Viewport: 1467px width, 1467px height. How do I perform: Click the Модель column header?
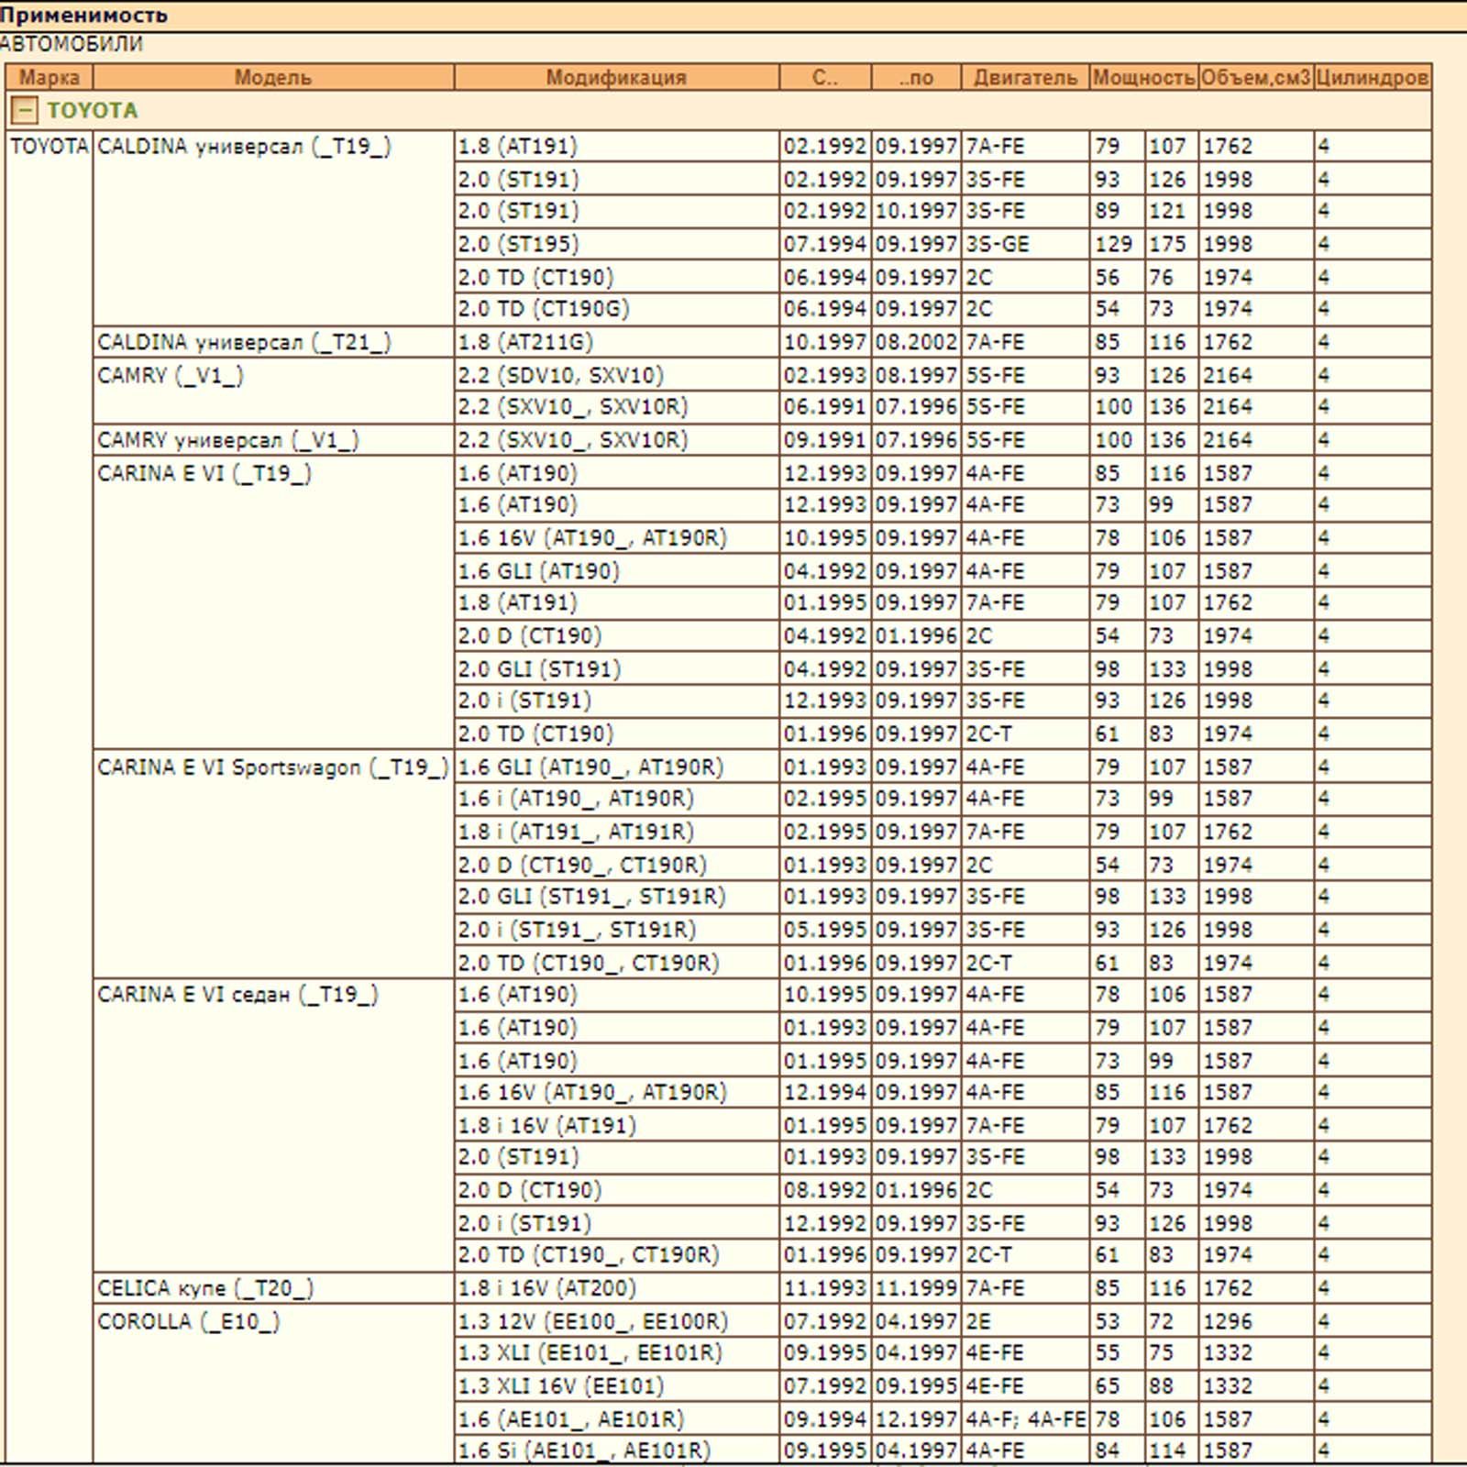point(273,78)
